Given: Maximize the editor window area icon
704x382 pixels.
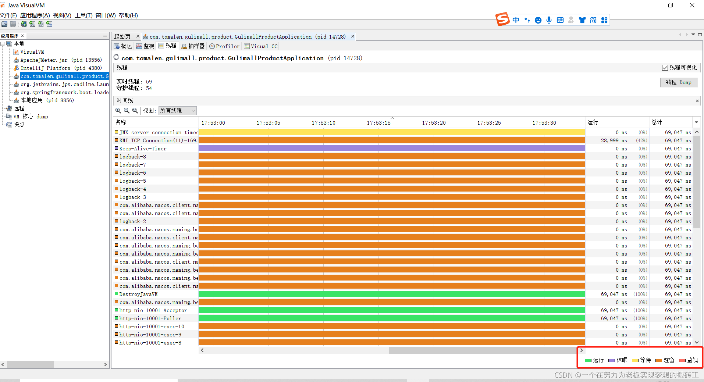Looking at the screenshot, I should [x=700, y=35].
